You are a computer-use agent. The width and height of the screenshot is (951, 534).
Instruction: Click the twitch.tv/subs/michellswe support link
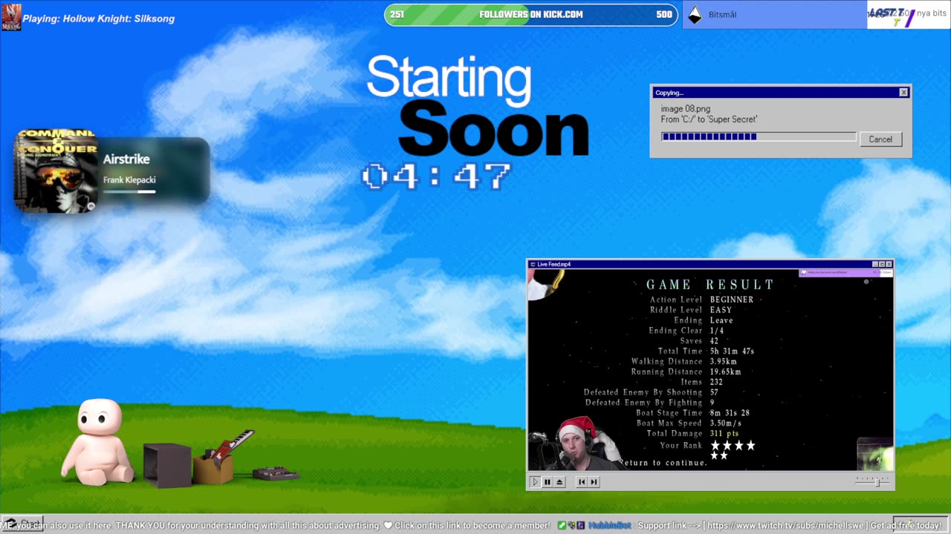click(787, 525)
